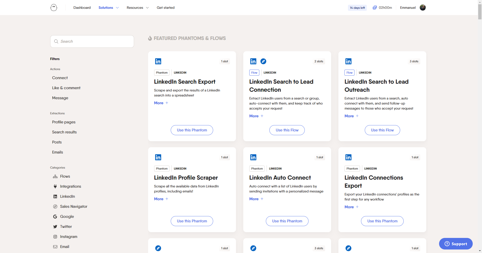Viewport: 482px width, 253px height.
Task: Open the Dashboard menu item
Action: point(82,8)
